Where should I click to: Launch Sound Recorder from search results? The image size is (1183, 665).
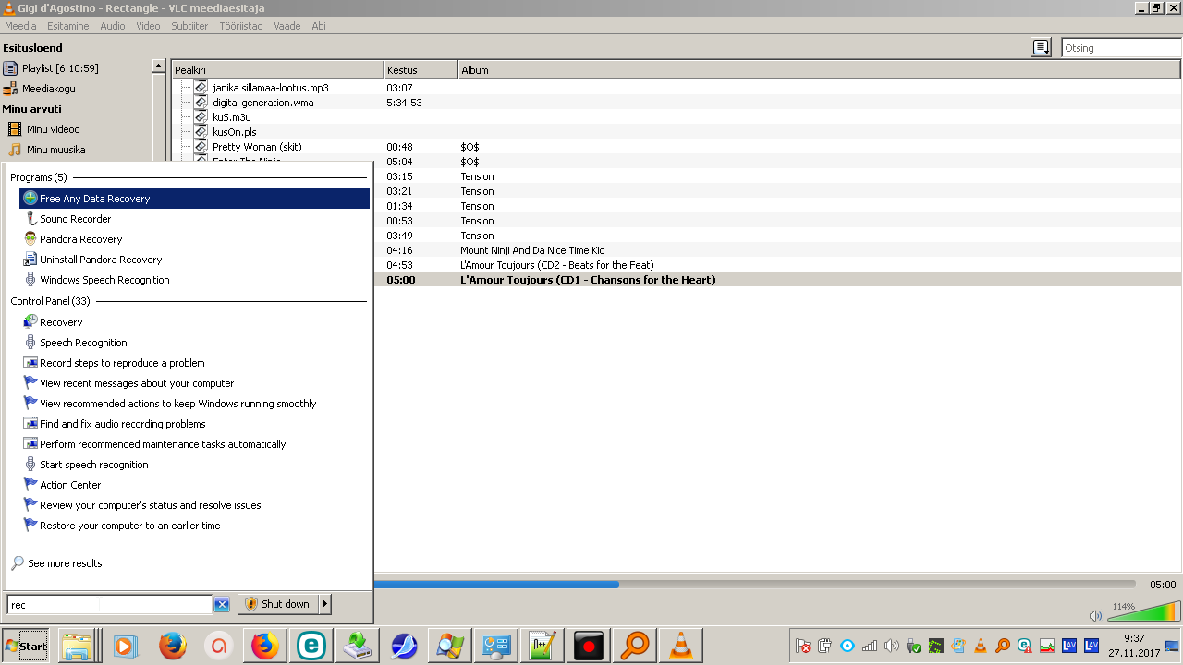click(x=75, y=219)
